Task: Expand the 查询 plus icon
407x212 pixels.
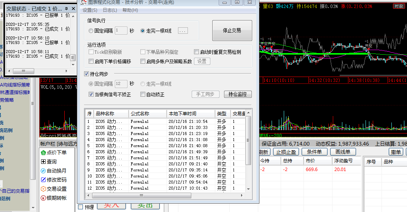Action: (x=43, y=162)
